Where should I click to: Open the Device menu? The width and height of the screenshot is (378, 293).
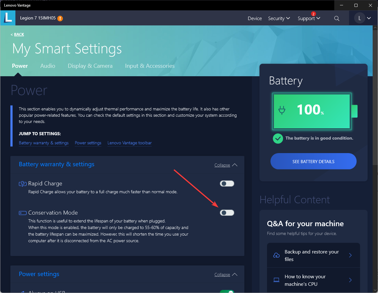pyautogui.click(x=255, y=19)
